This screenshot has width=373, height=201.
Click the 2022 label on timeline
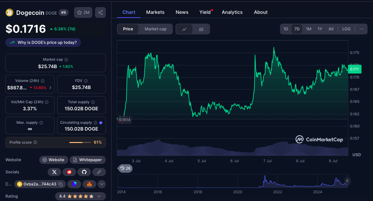tap(277, 192)
